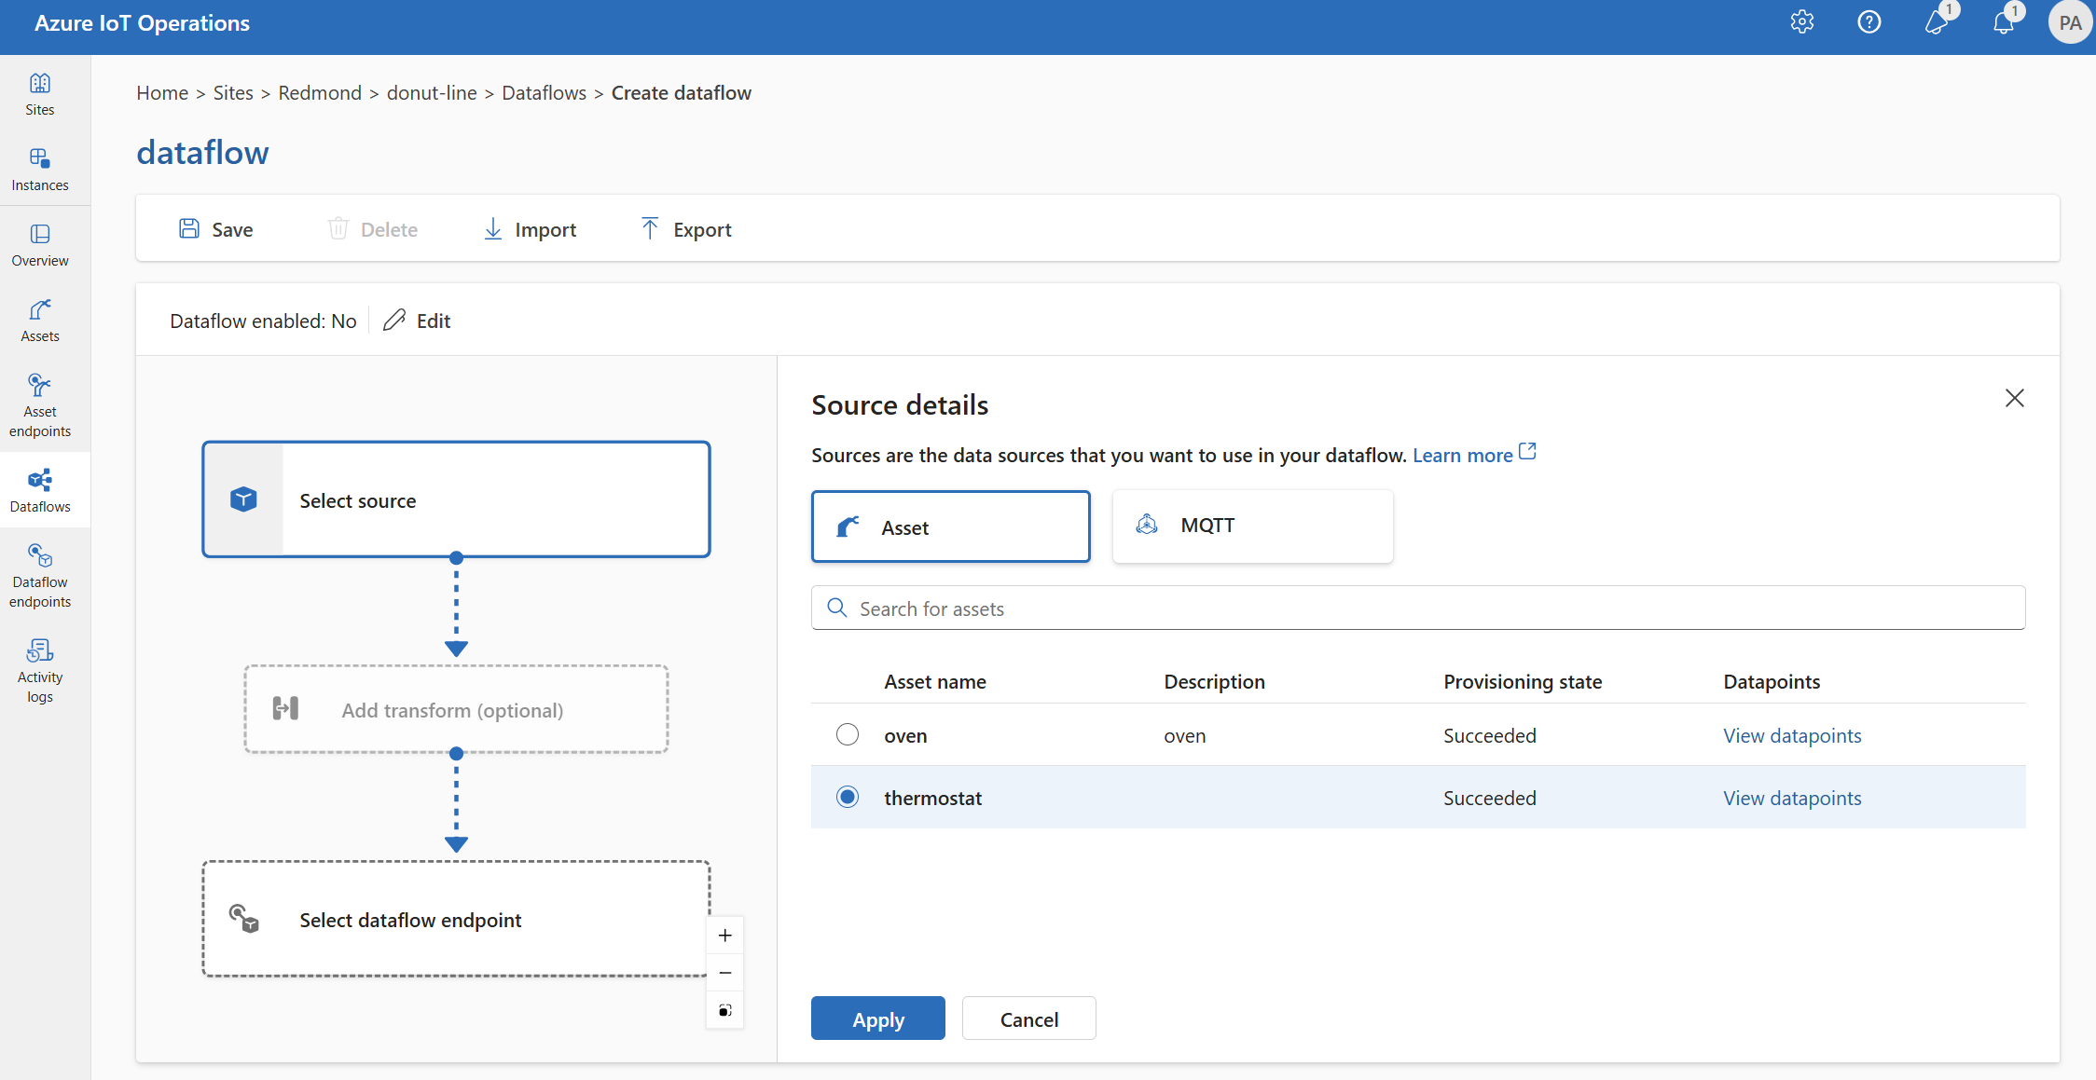Click Import in the toolbar
2096x1080 pixels.
pyautogui.click(x=528, y=228)
